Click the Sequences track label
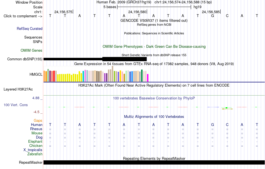 coord(33,37)
